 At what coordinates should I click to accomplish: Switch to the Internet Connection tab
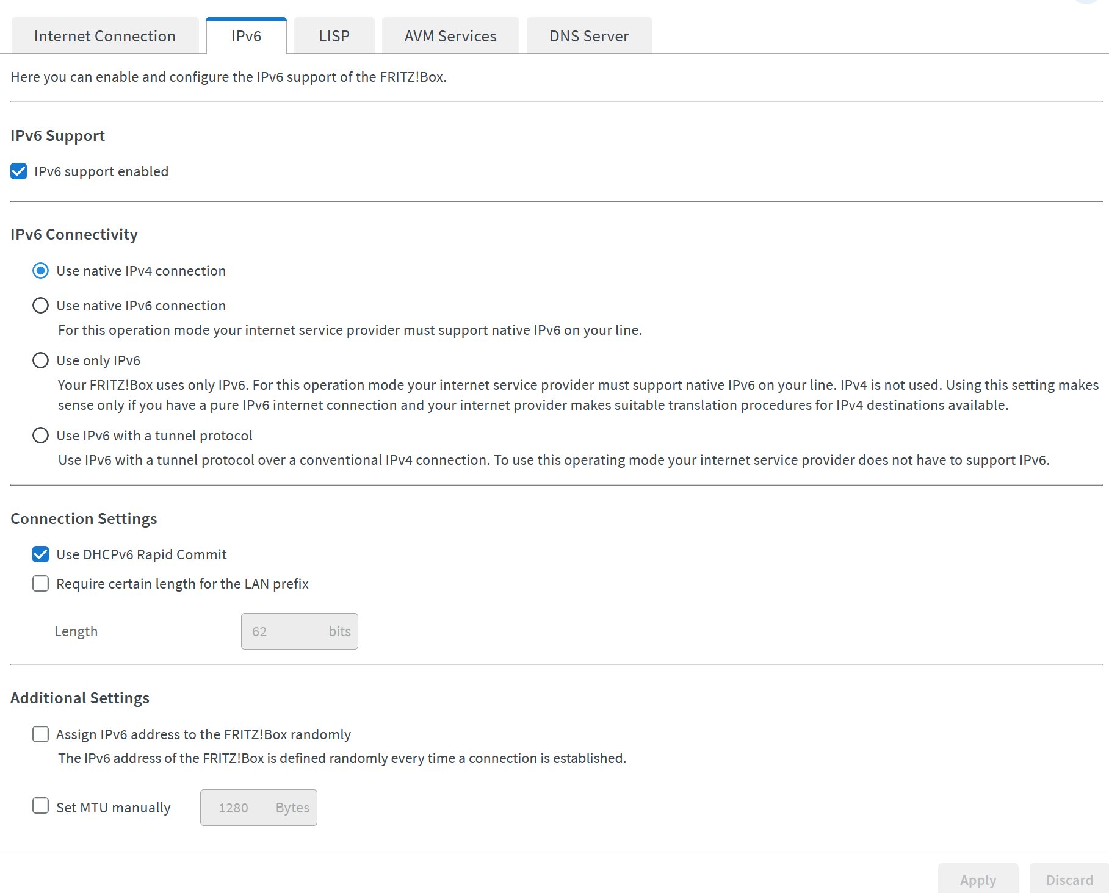tap(105, 36)
